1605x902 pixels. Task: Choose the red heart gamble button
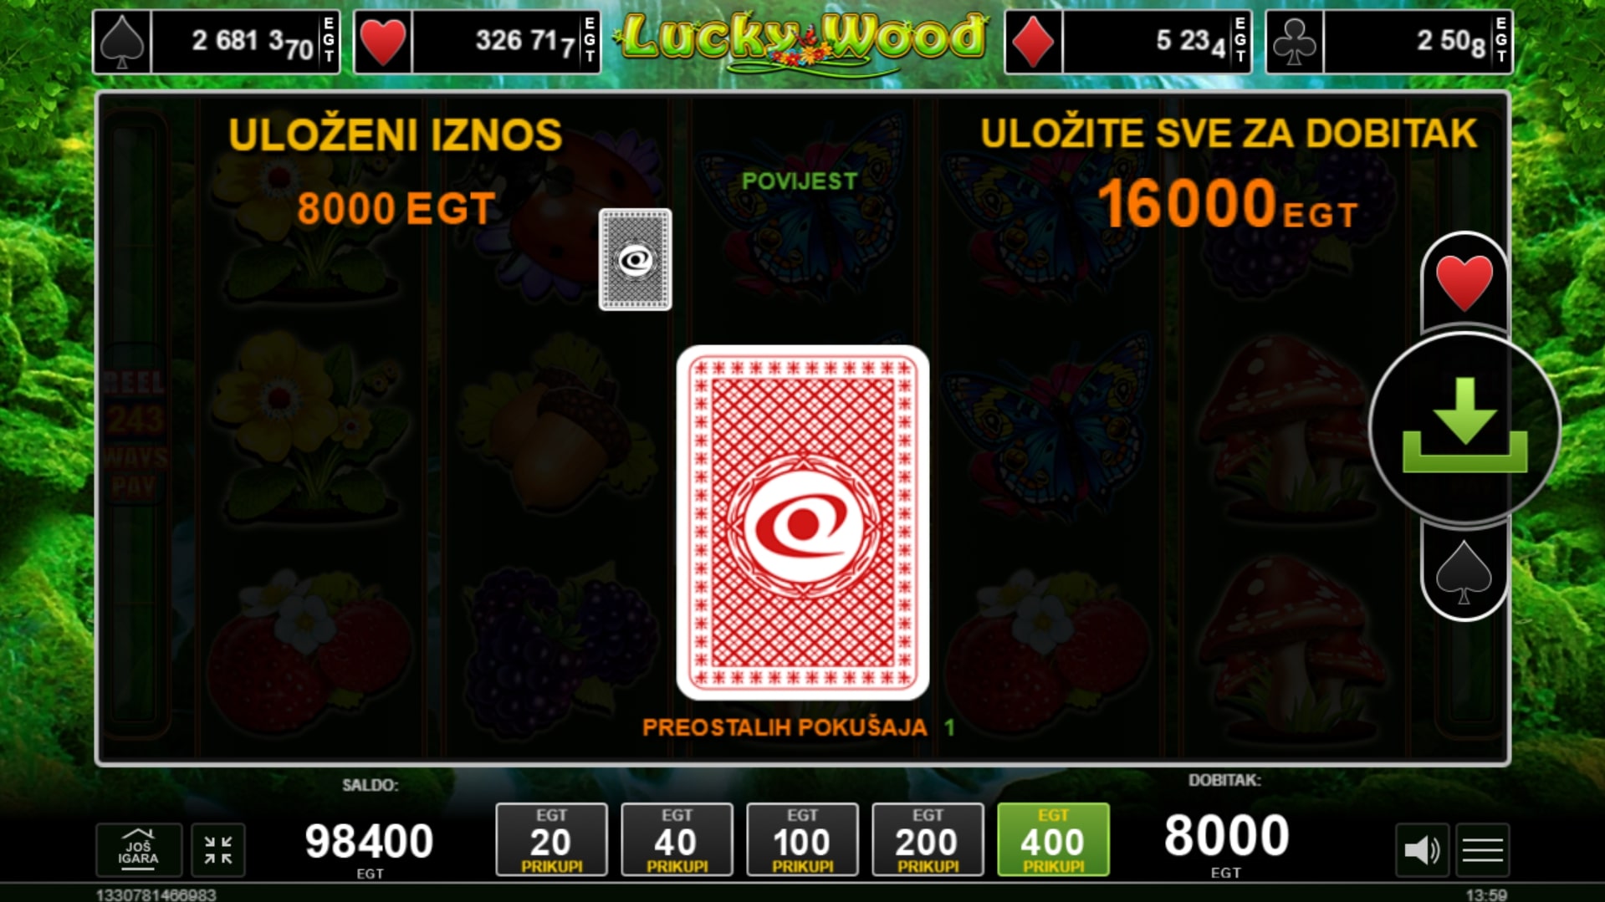coord(1464,283)
